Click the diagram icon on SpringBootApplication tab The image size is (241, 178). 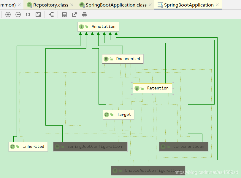tap(160, 5)
